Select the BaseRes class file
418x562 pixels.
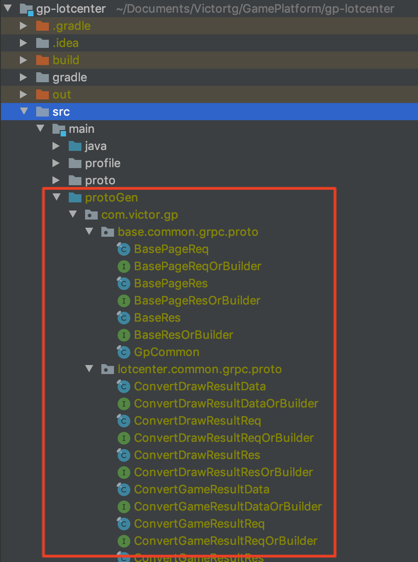(157, 318)
